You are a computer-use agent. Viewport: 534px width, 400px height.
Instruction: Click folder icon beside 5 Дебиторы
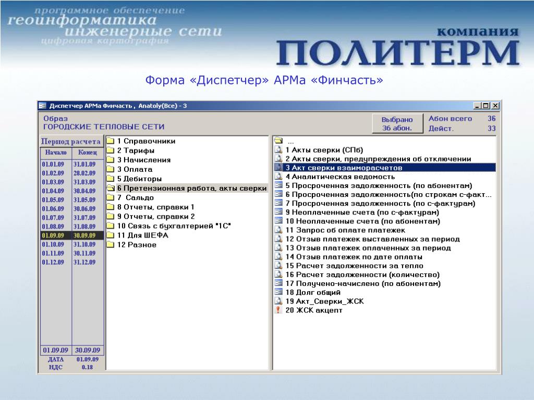(x=111, y=179)
